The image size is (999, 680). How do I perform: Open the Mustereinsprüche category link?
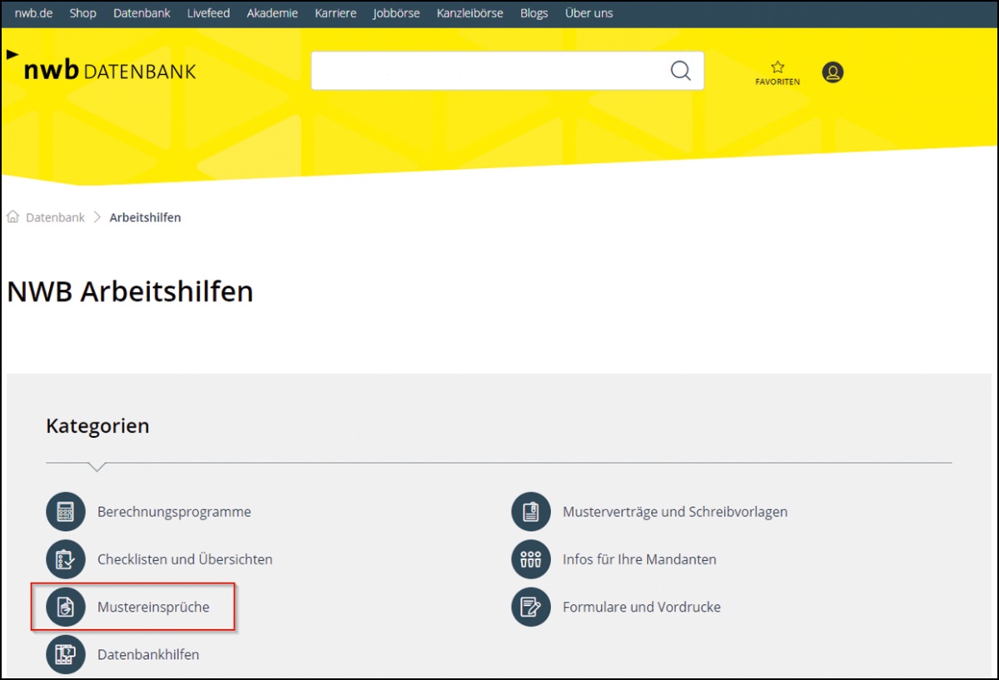tap(153, 607)
